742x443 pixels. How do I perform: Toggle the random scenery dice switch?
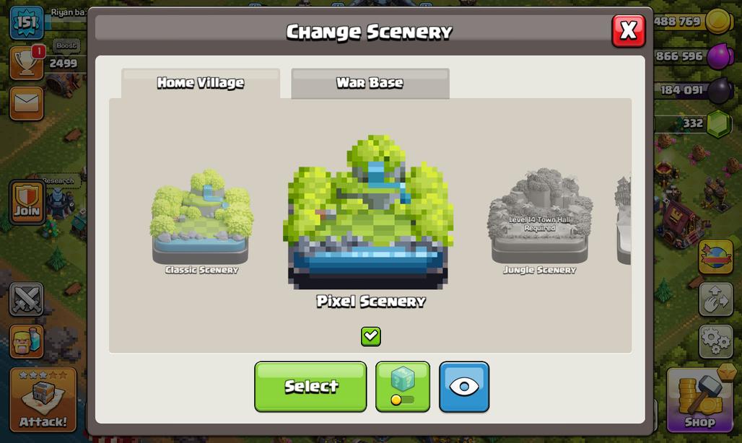pos(403,387)
